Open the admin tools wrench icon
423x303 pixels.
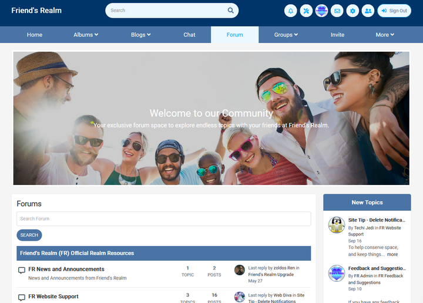(306, 11)
